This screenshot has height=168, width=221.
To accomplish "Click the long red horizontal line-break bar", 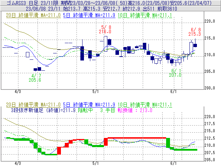I will coord(137,138).
